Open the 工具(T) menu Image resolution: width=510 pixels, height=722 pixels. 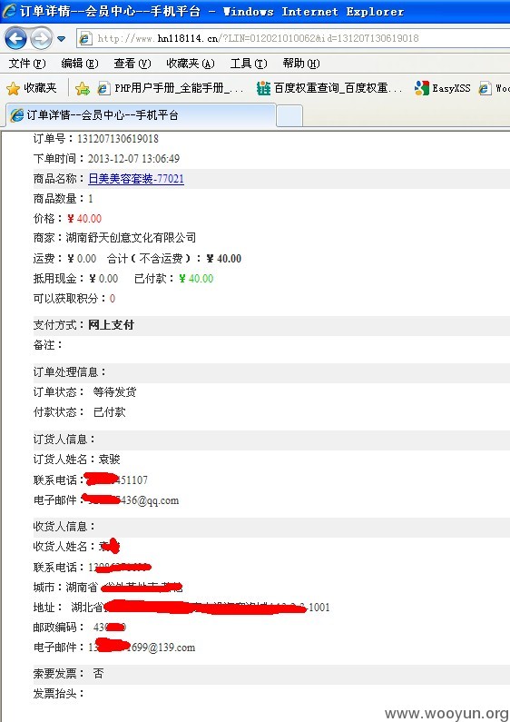[x=249, y=64]
